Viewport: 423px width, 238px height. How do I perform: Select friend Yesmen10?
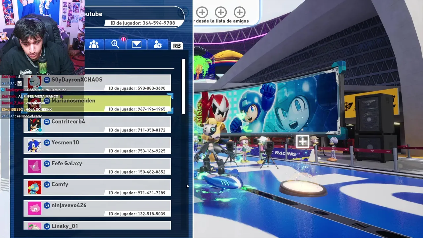point(97,146)
